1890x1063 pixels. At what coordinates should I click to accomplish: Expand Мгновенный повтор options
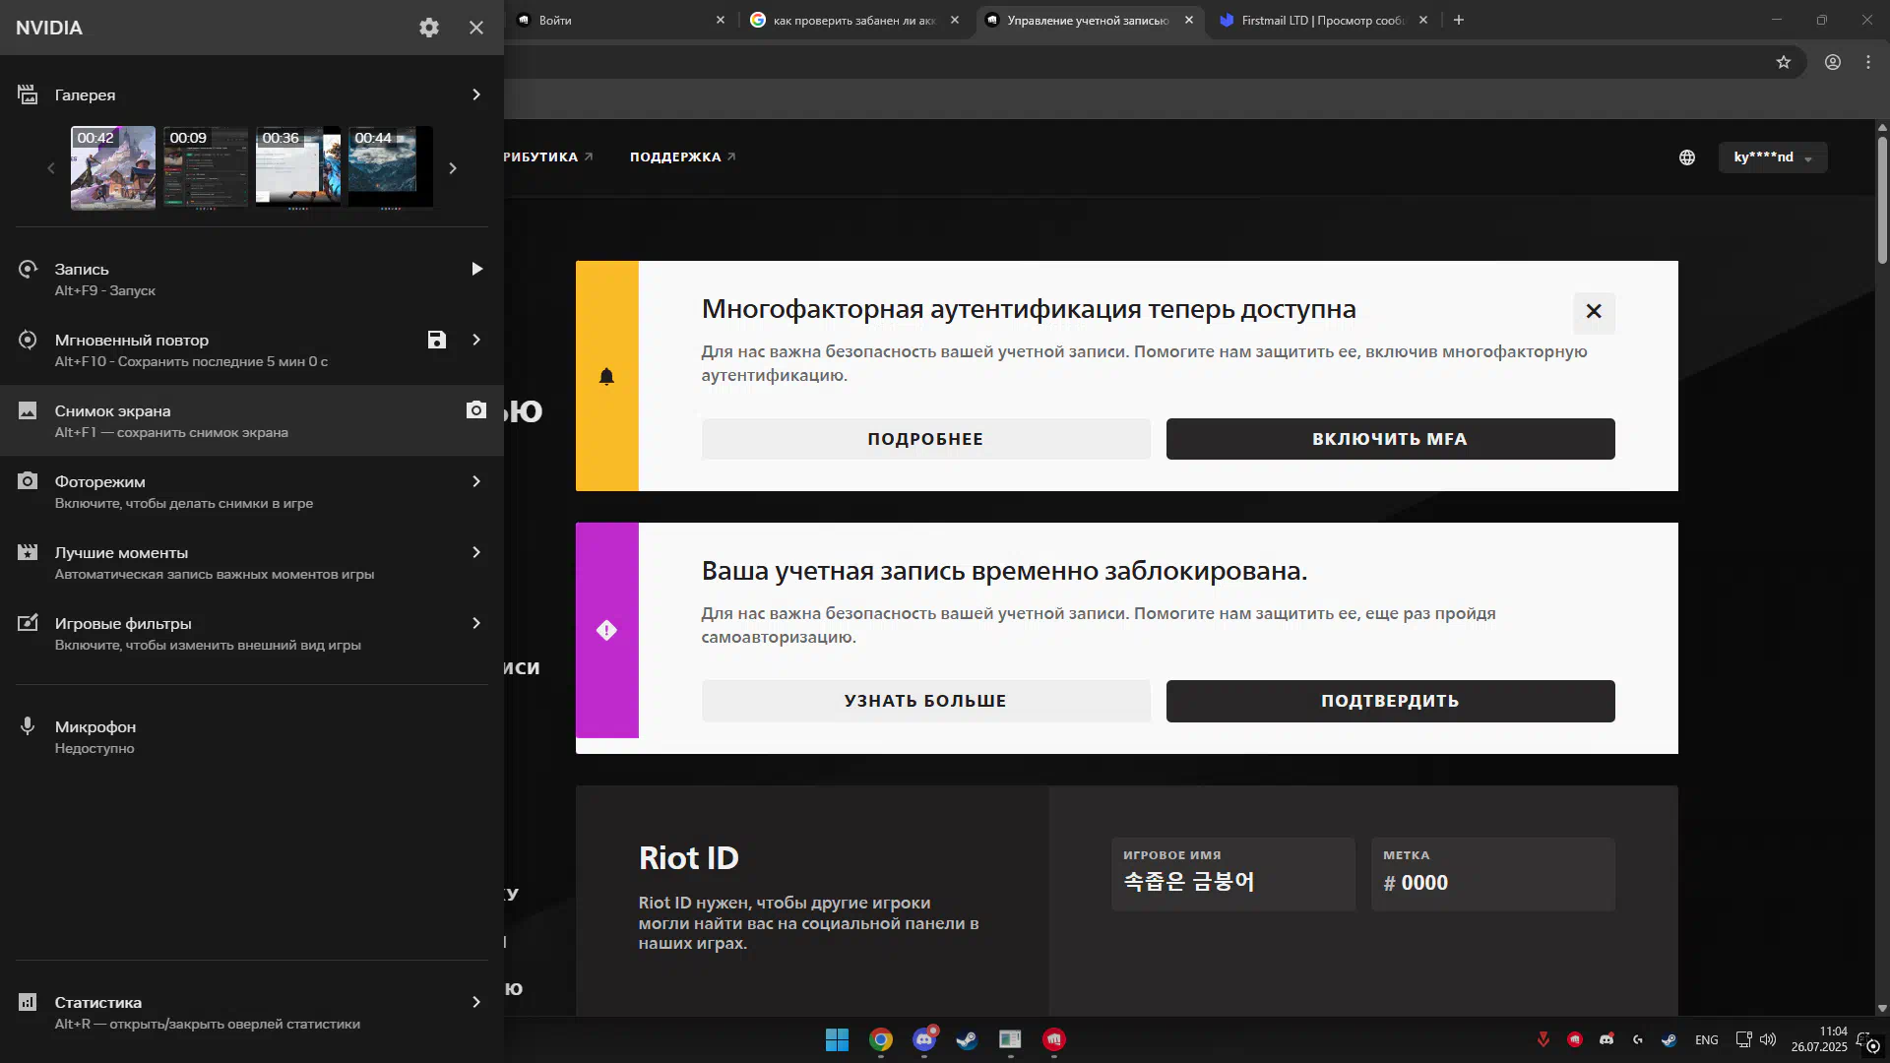(x=476, y=340)
